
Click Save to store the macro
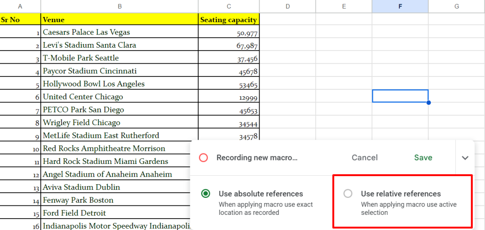[423, 158]
